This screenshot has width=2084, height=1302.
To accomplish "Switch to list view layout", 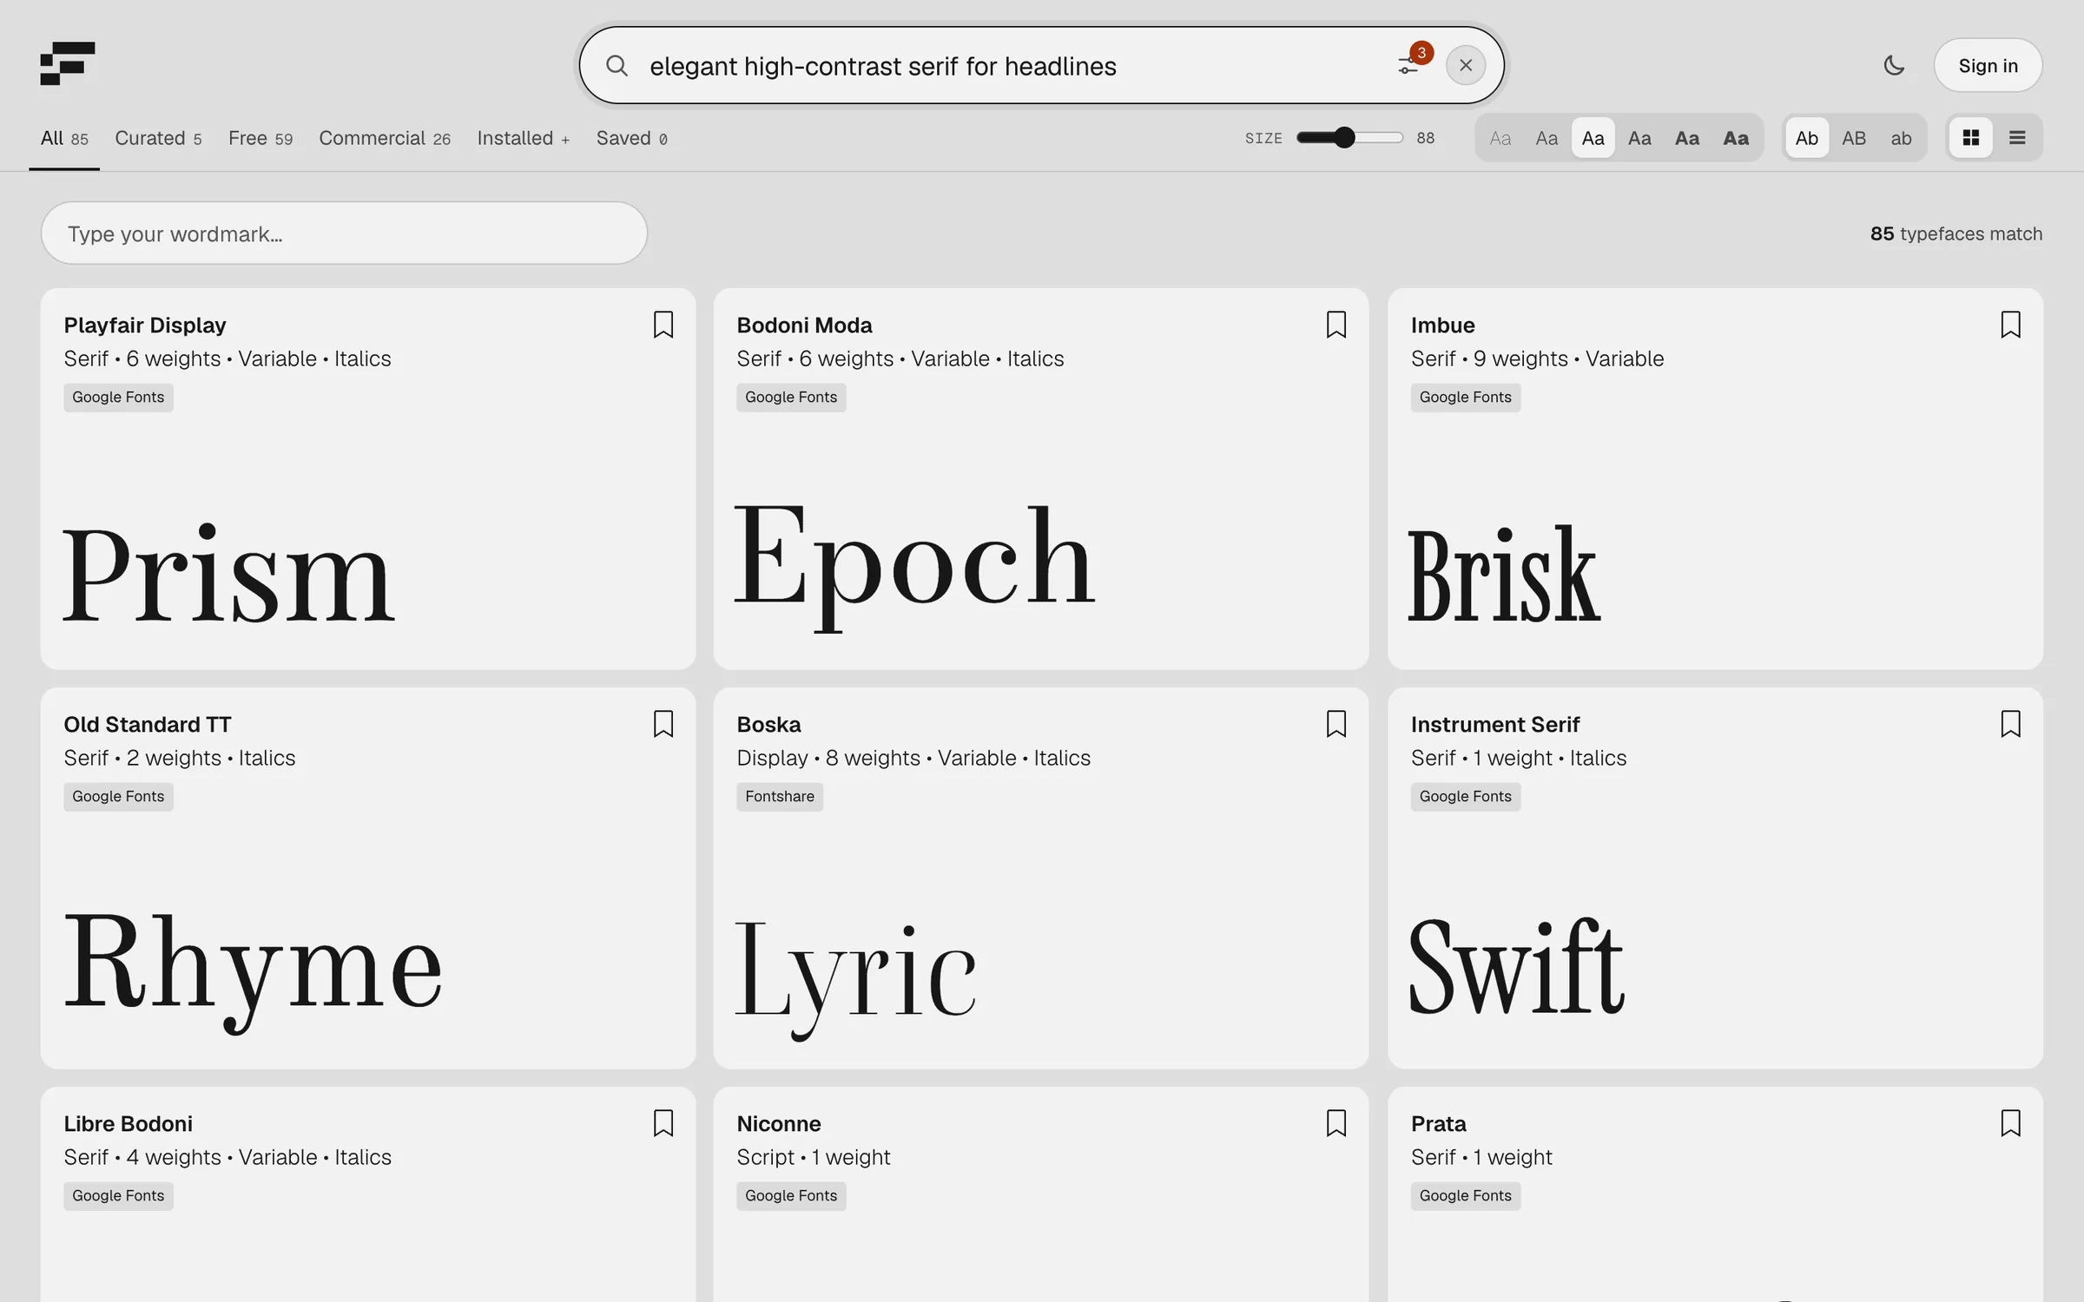I will tap(2017, 138).
